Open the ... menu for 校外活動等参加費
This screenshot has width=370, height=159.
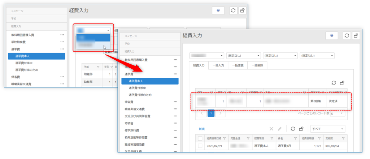(175, 137)
